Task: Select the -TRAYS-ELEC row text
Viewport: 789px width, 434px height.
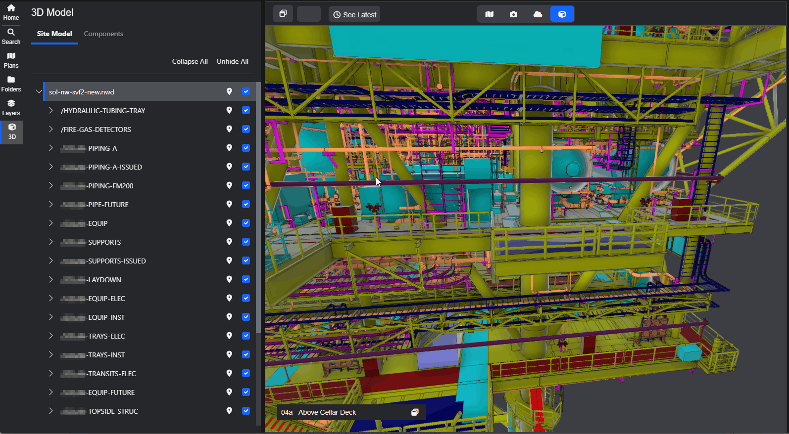Action: coord(93,336)
